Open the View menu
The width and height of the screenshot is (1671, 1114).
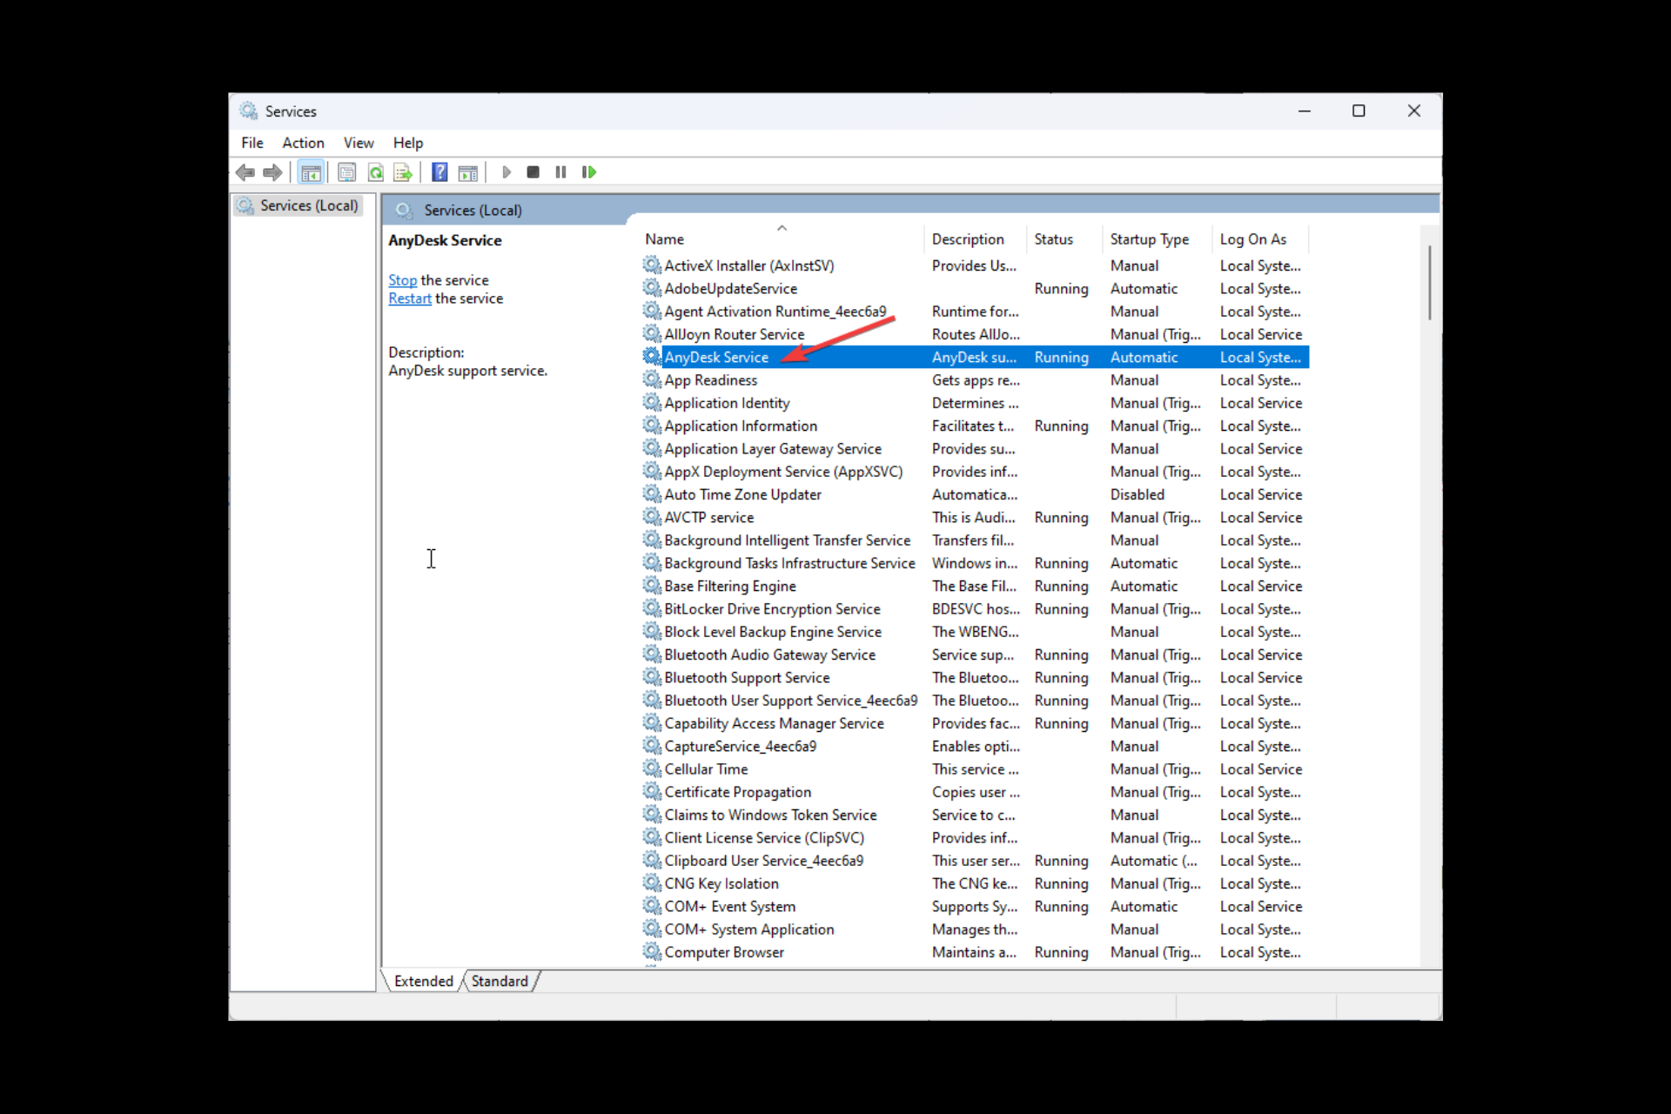coord(358,142)
